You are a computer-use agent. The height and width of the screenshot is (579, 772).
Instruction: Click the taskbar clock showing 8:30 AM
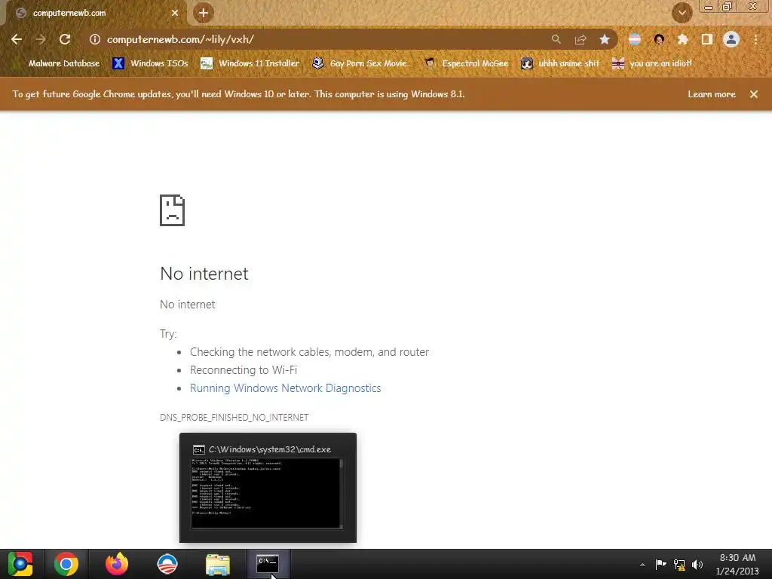pyautogui.click(x=737, y=564)
